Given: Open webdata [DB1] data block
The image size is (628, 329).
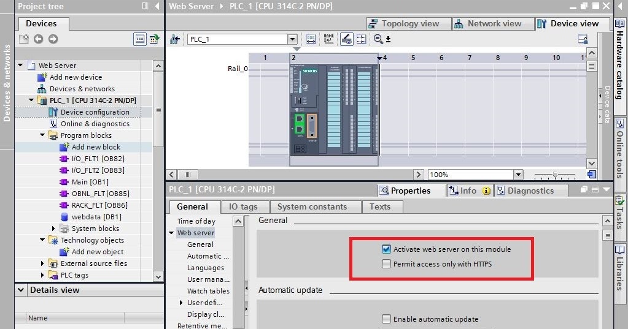Looking at the screenshot, I should click(96, 217).
